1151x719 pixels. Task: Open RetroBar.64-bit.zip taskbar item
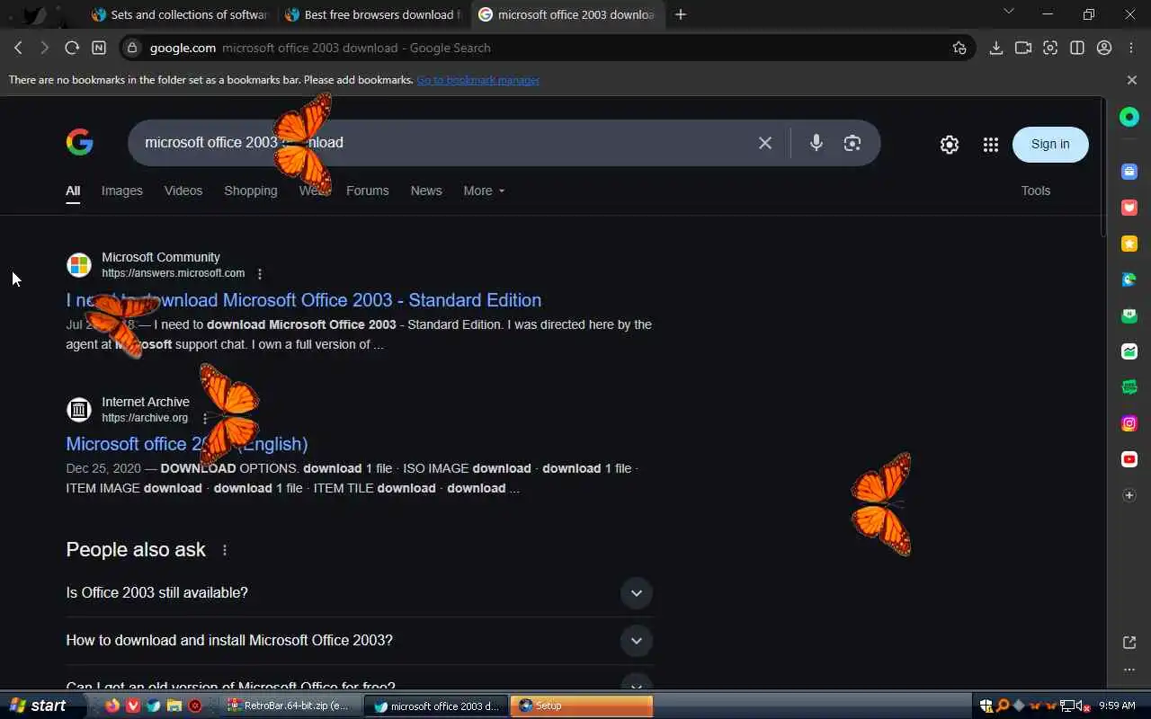290,706
